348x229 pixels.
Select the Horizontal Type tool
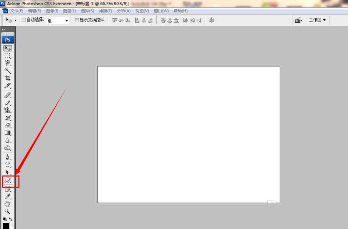[x=8, y=165]
